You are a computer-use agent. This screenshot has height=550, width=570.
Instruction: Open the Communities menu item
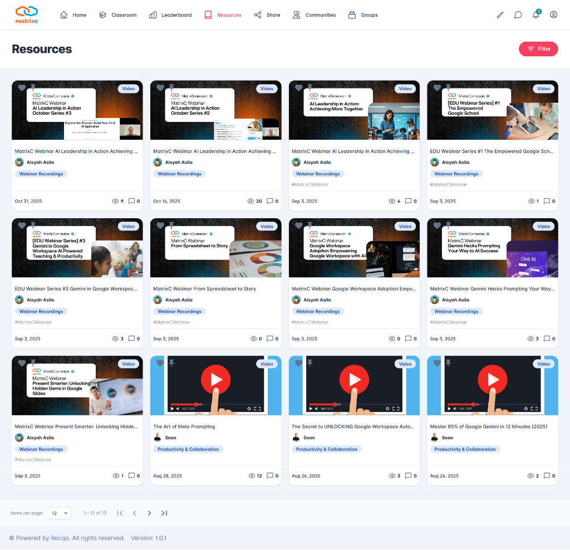[x=315, y=15]
